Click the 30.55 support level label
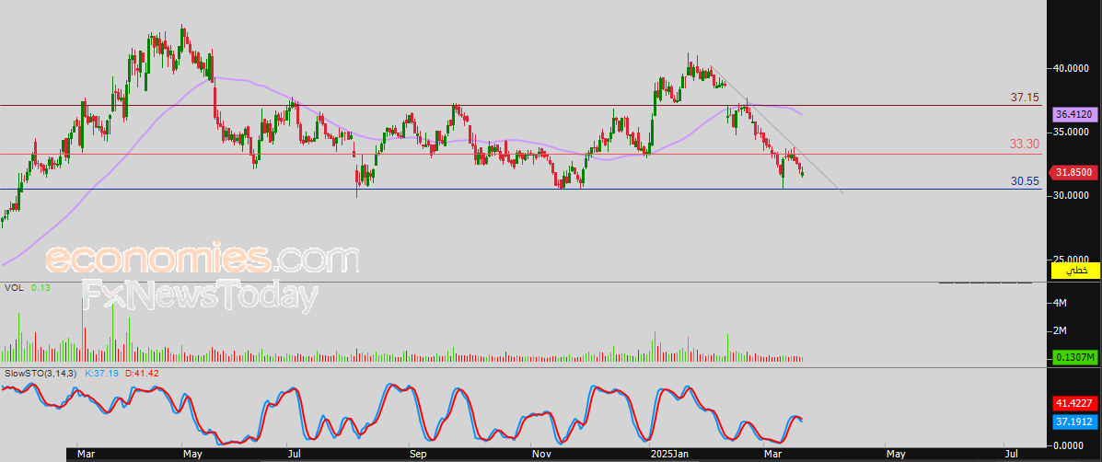Image resolution: width=1102 pixels, height=462 pixels. click(1025, 180)
